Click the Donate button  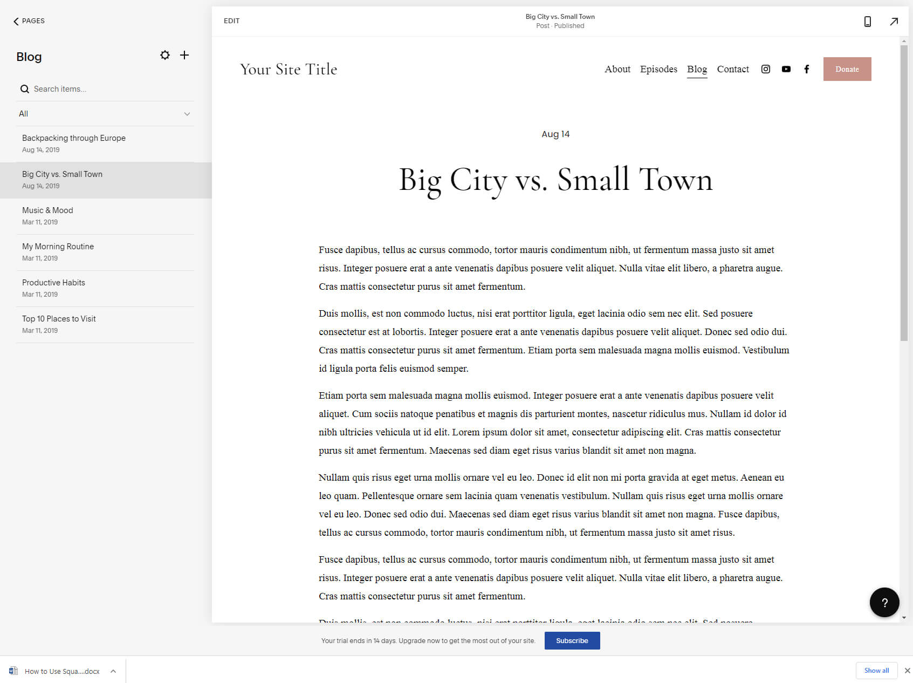coord(847,69)
